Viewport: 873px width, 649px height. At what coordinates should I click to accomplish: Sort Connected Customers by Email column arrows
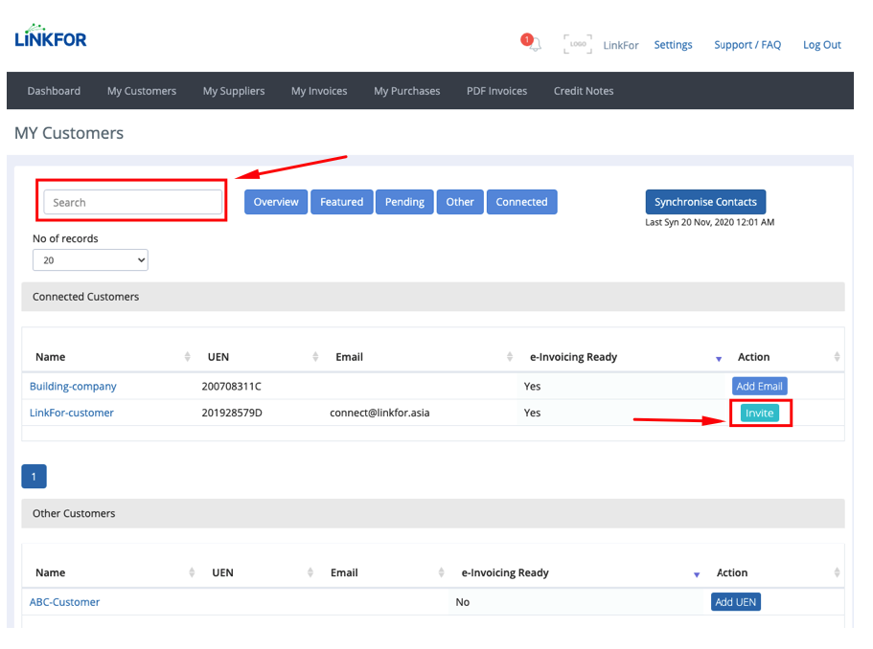tap(510, 357)
